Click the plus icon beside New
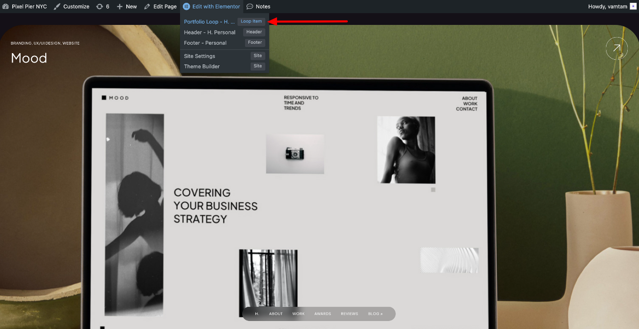 pyautogui.click(x=120, y=7)
